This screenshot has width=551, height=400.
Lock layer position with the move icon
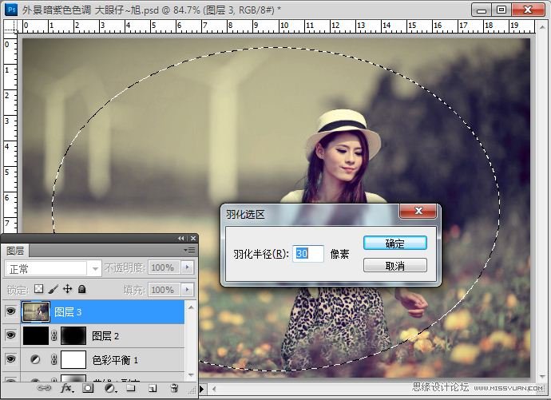point(67,289)
